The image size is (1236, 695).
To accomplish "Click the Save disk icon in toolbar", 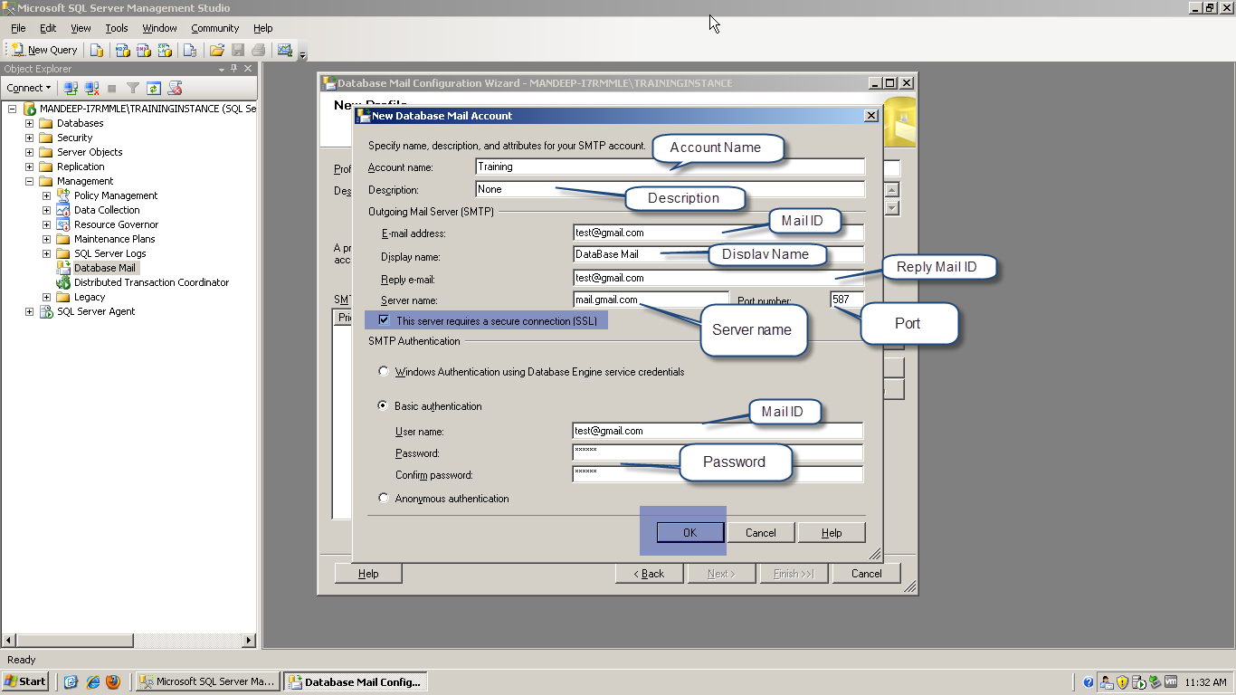I will (238, 50).
